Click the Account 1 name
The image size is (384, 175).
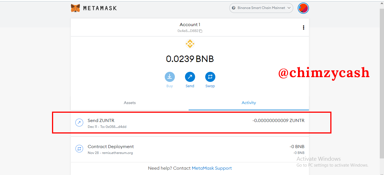point(190,25)
